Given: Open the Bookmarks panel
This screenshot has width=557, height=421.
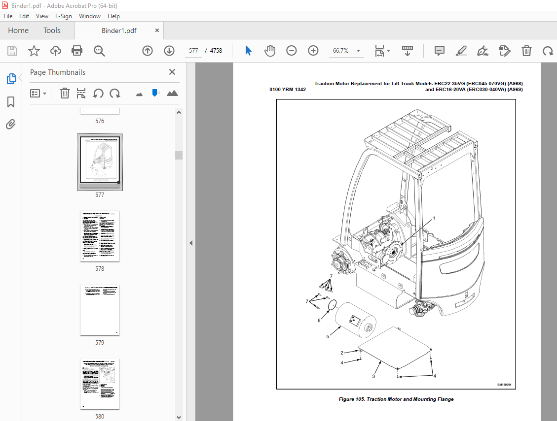Looking at the screenshot, I should click(x=11, y=102).
